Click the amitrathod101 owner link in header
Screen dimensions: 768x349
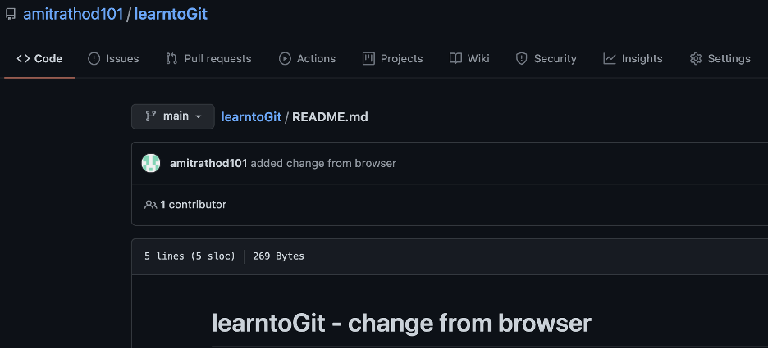(73, 14)
